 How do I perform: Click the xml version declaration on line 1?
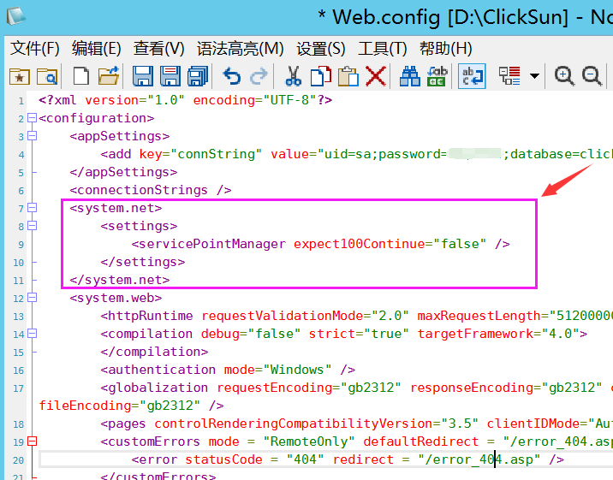pyautogui.click(x=185, y=100)
